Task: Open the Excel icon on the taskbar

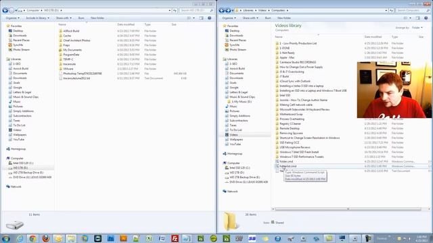Action: tap(149, 238)
